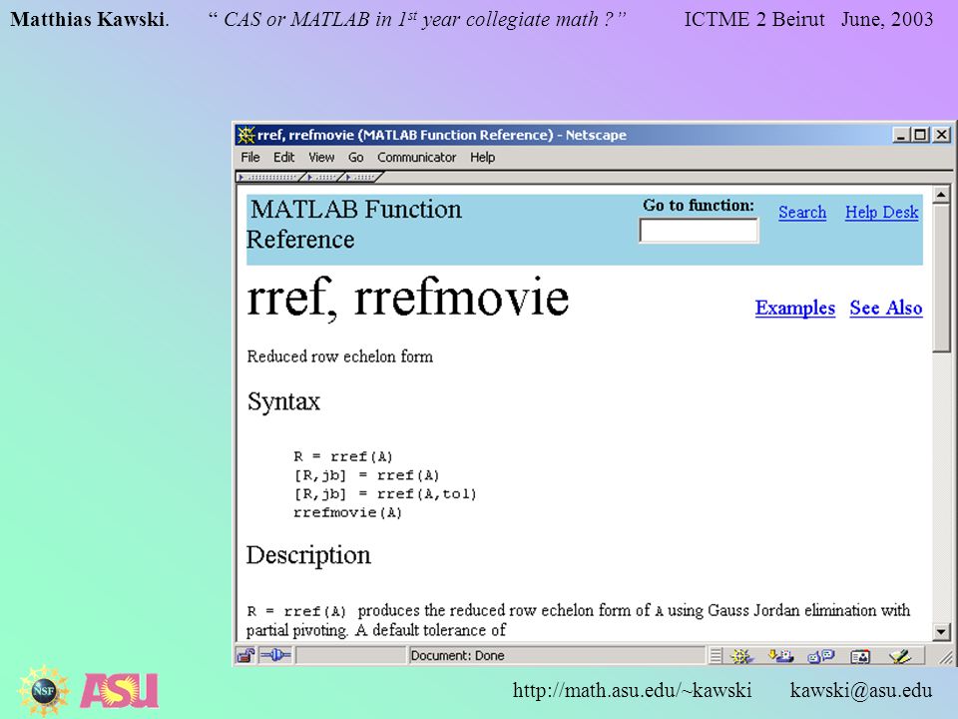Jump to the Examples link
Viewport: 958px width, 719px height.
pyautogui.click(x=795, y=308)
